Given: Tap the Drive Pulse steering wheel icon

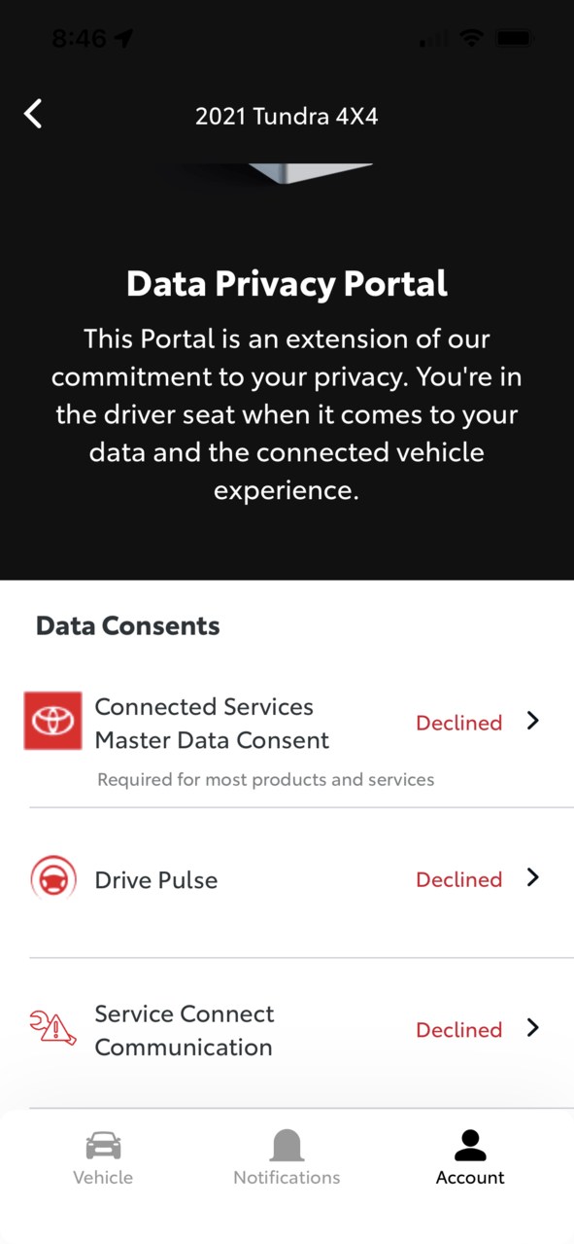Looking at the screenshot, I should (53, 878).
